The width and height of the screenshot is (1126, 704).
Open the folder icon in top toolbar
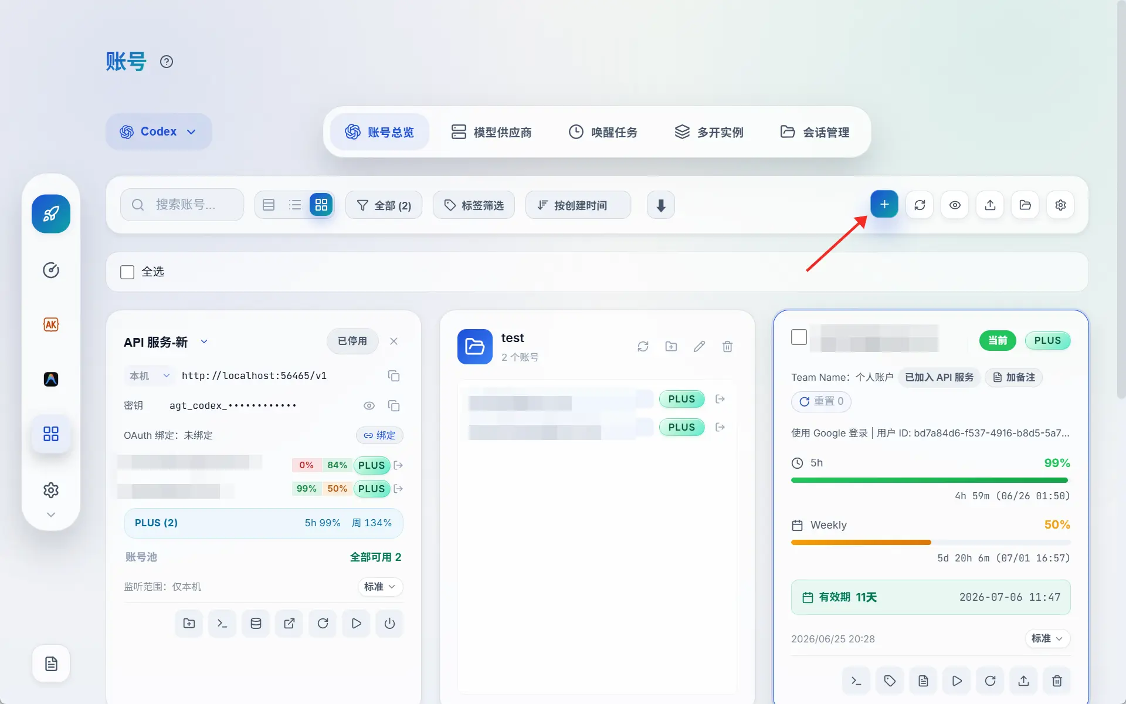[1025, 205]
